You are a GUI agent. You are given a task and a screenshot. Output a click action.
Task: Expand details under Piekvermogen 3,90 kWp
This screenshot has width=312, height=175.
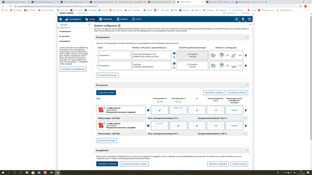[245, 134]
